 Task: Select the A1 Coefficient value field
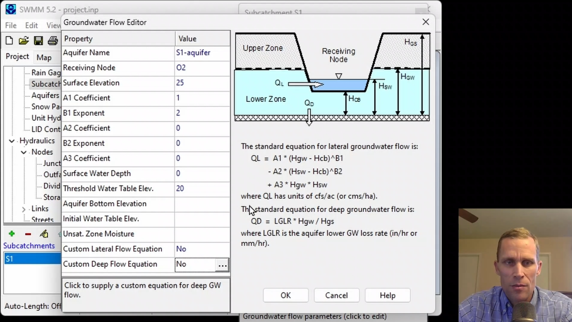202,98
